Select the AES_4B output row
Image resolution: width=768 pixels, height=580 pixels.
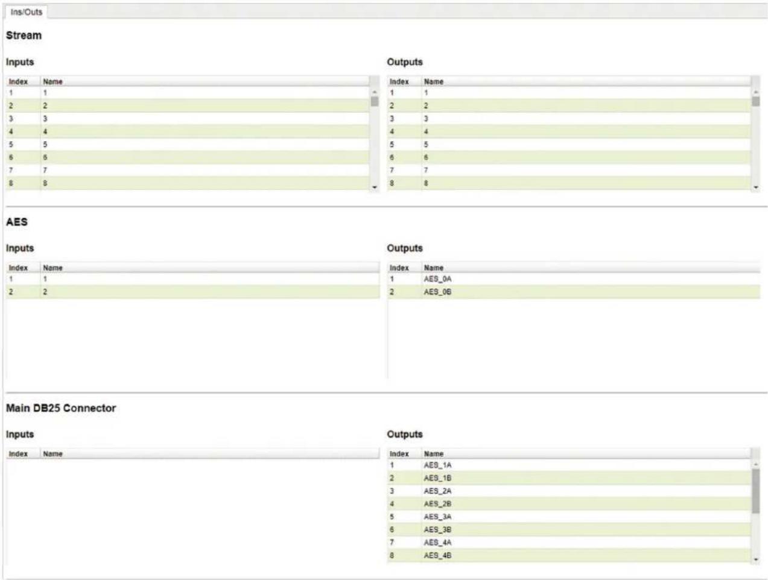click(x=569, y=556)
